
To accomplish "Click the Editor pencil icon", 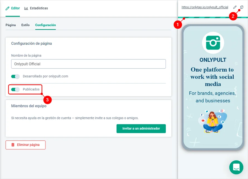I will tap(7, 8).
